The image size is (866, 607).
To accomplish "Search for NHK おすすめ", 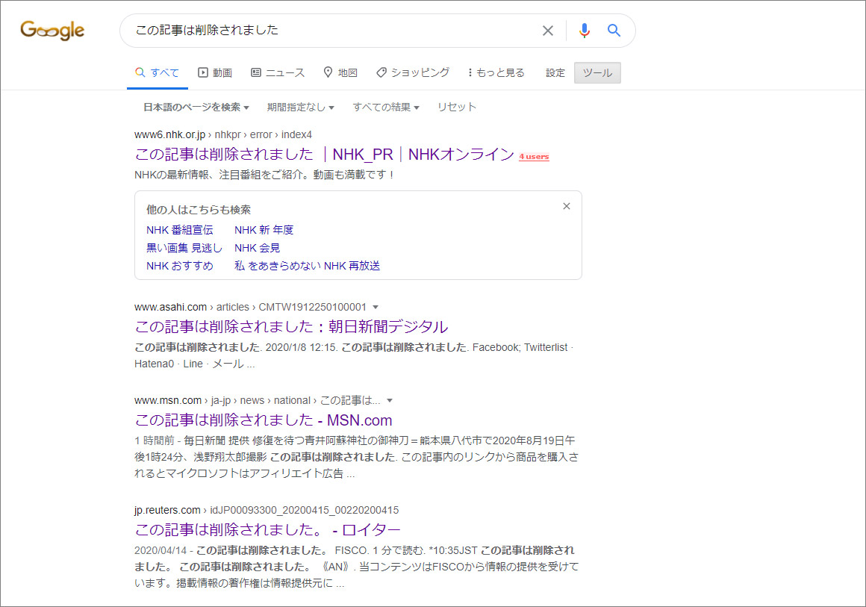I will click(179, 266).
